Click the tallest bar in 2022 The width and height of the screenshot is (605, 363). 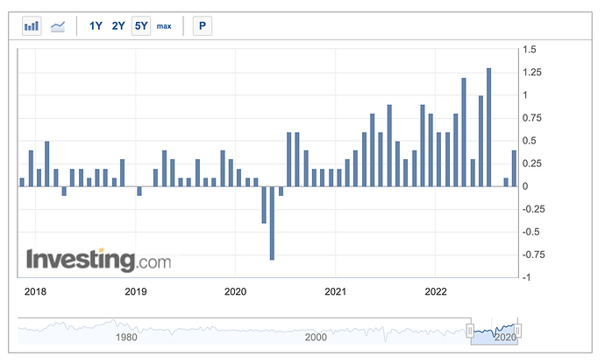(x=488, y=127)
